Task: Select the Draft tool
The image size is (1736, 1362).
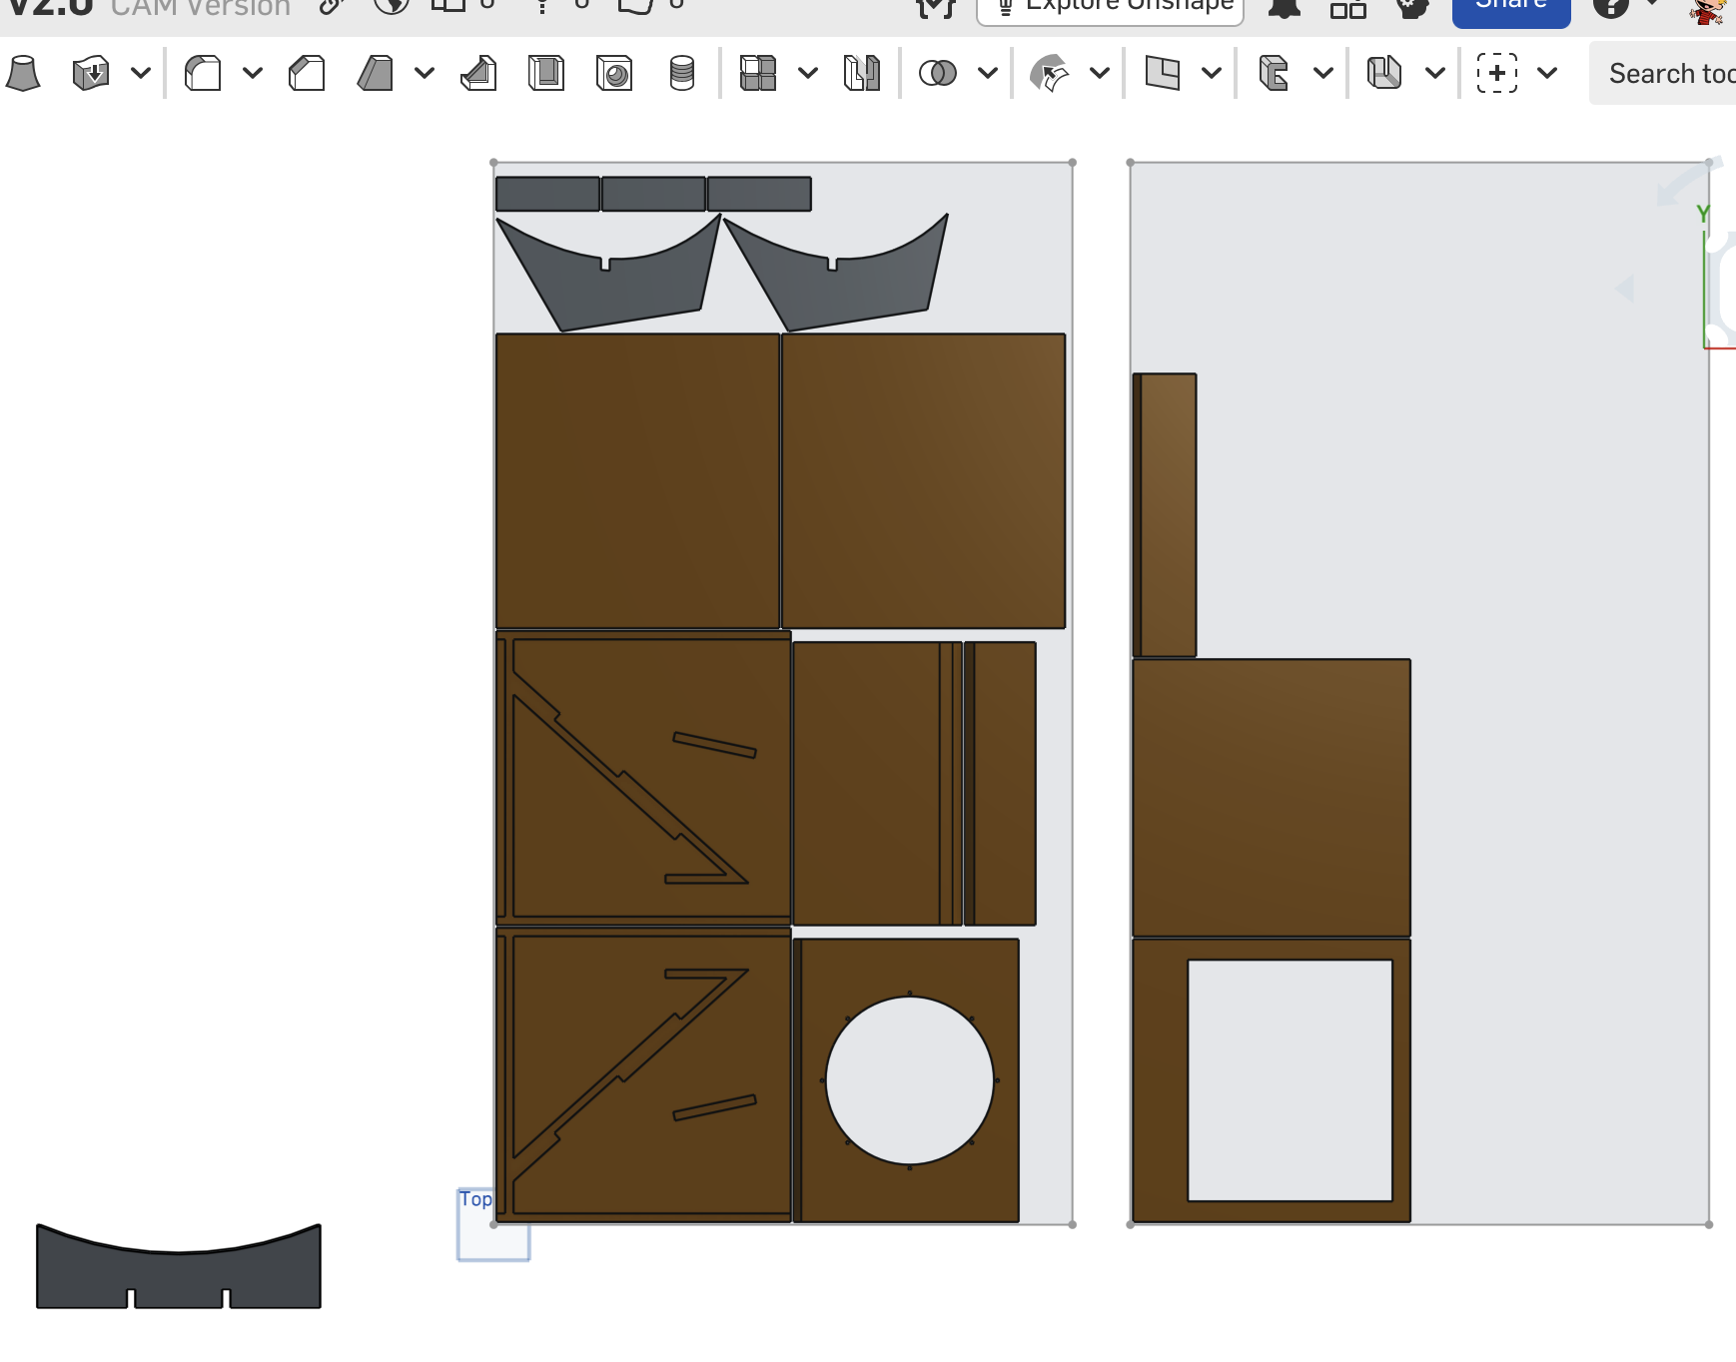Action: click(x=375, y=73)
